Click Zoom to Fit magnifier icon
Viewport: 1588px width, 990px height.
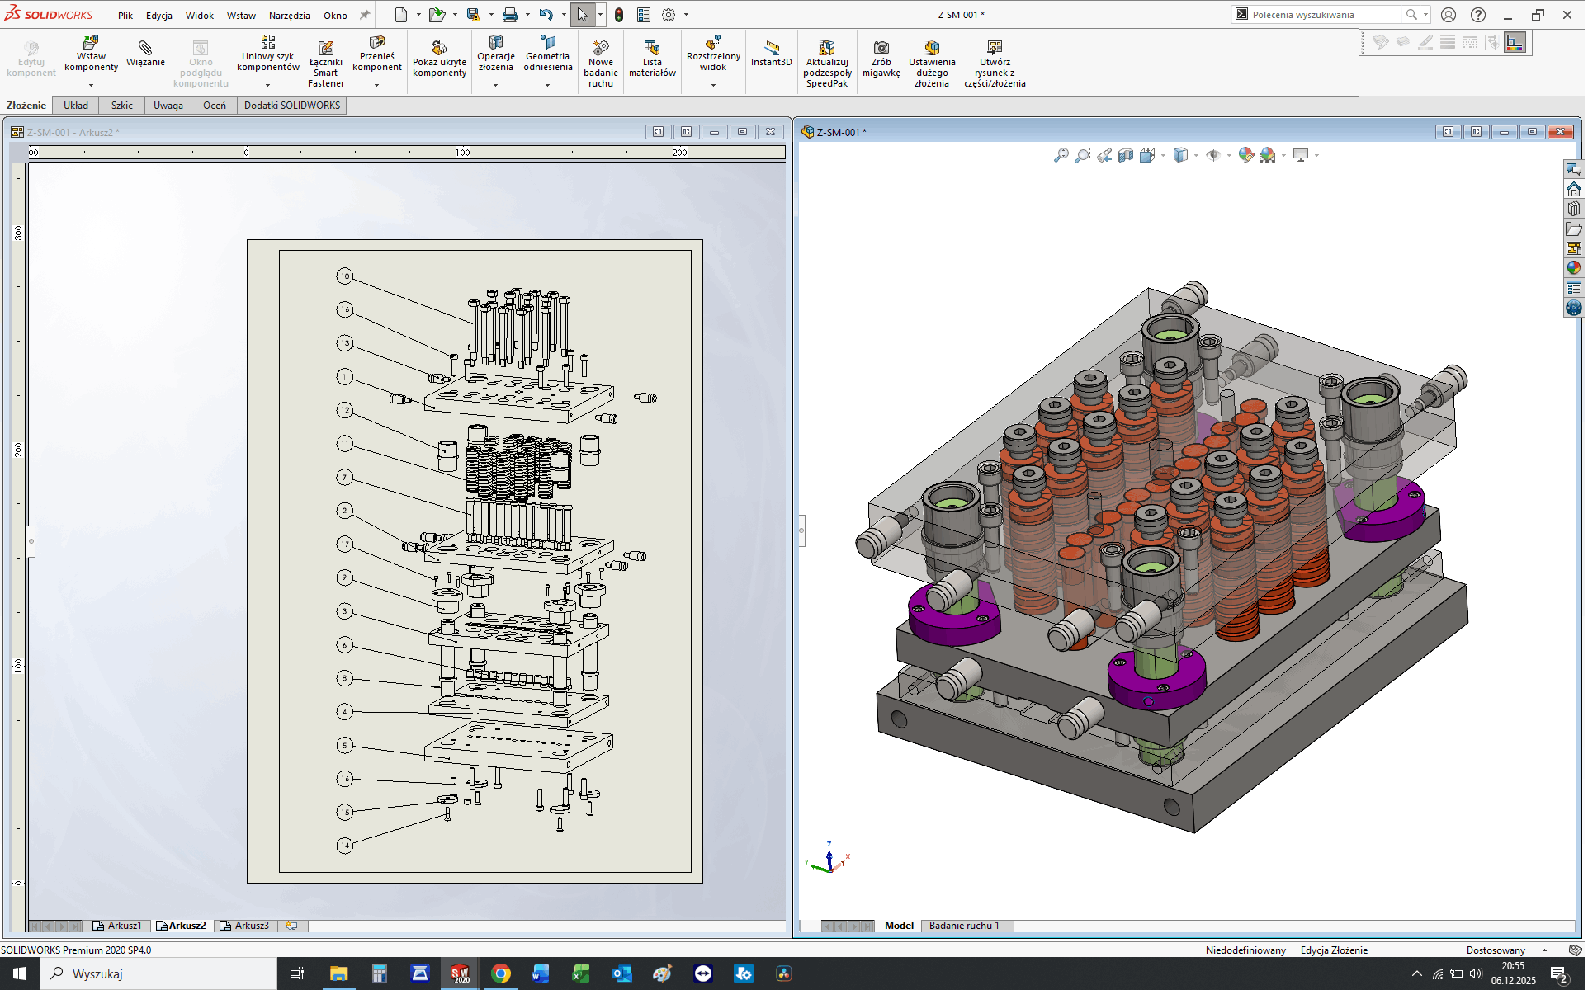pos(1061,155)
